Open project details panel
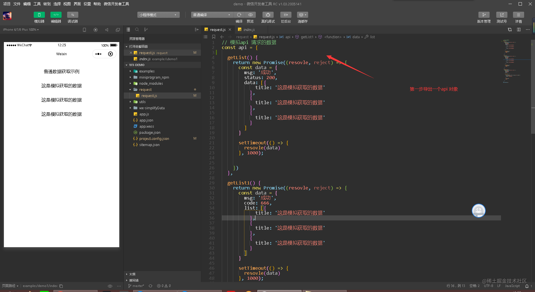Image resolution: width=535 pixels, height=292 pixels. pyautogui.click(x=519, y=15)
